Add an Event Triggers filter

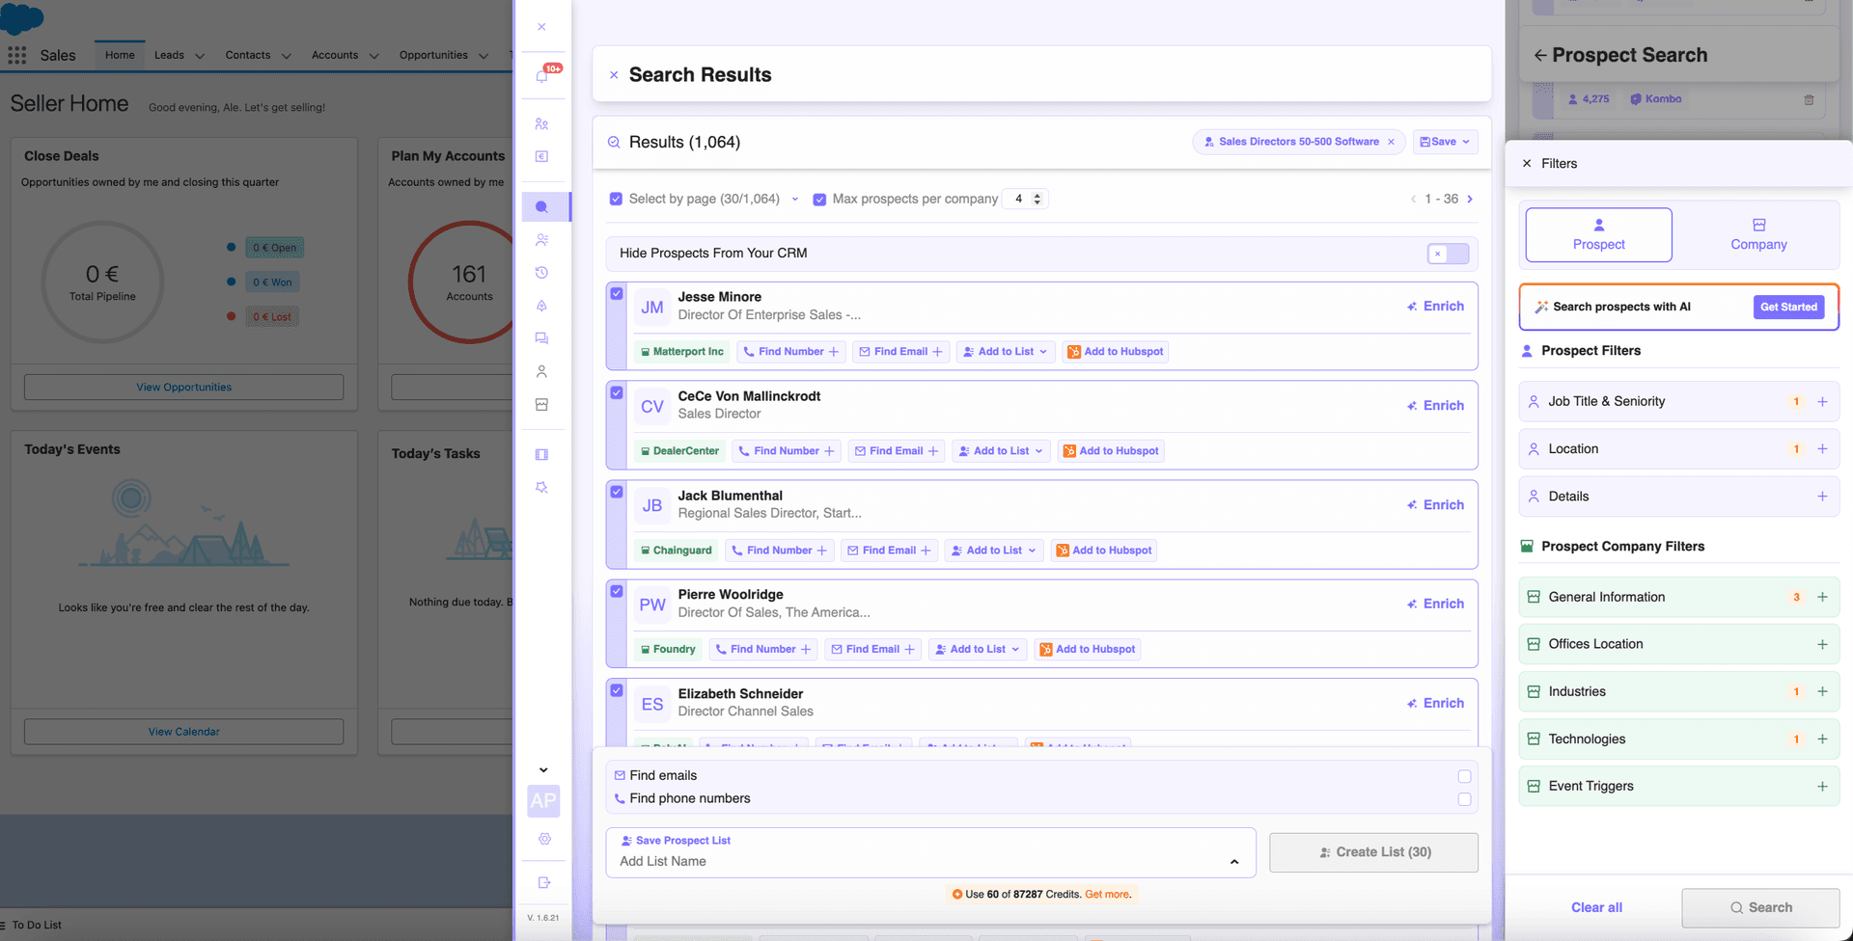1822,786
